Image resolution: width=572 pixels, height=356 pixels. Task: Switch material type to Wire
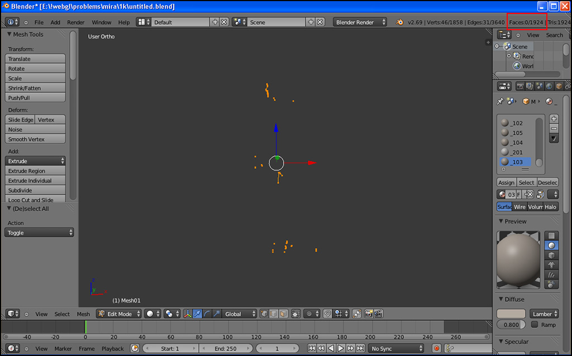pos(519,207)
